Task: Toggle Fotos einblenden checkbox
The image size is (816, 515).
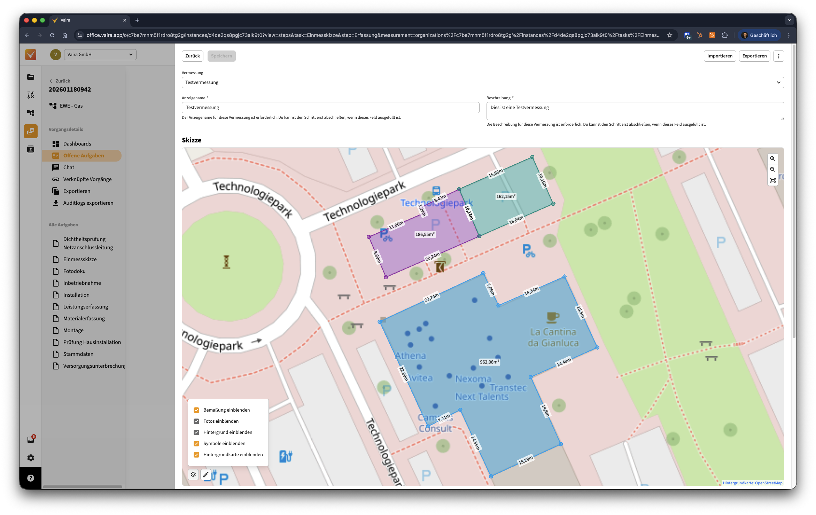Action: (x=196, y=421)
